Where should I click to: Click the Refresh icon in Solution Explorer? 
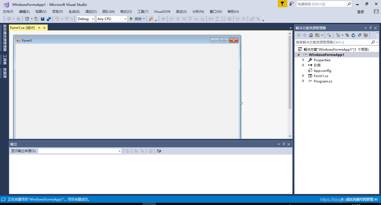(x=353, y=35)
